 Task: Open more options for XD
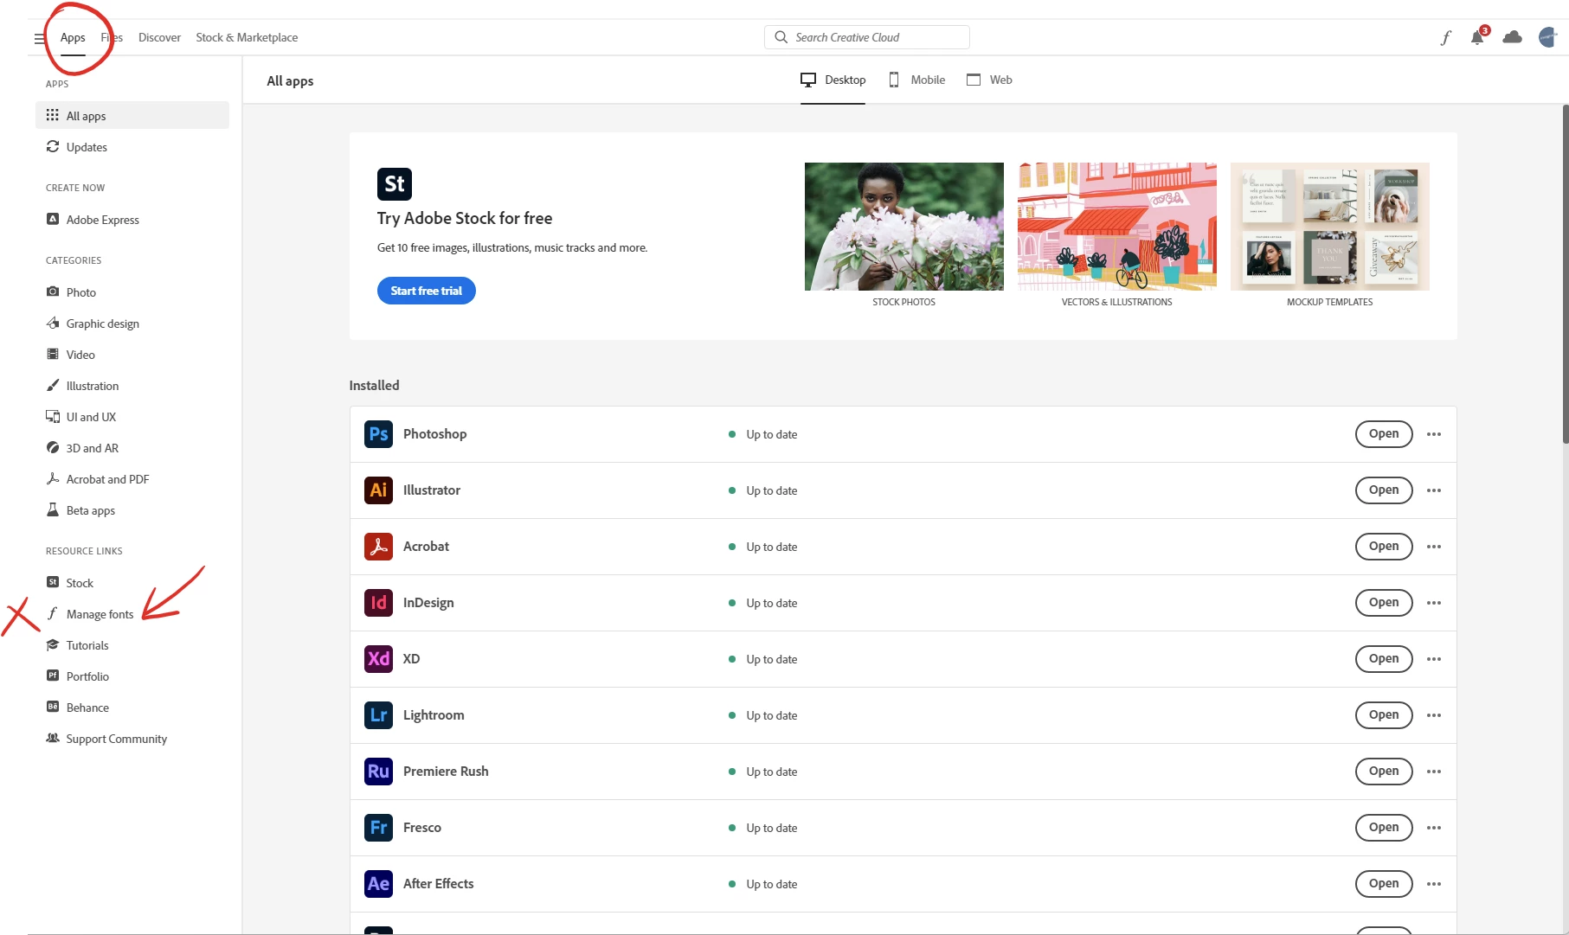click(x=1434, y=659)
